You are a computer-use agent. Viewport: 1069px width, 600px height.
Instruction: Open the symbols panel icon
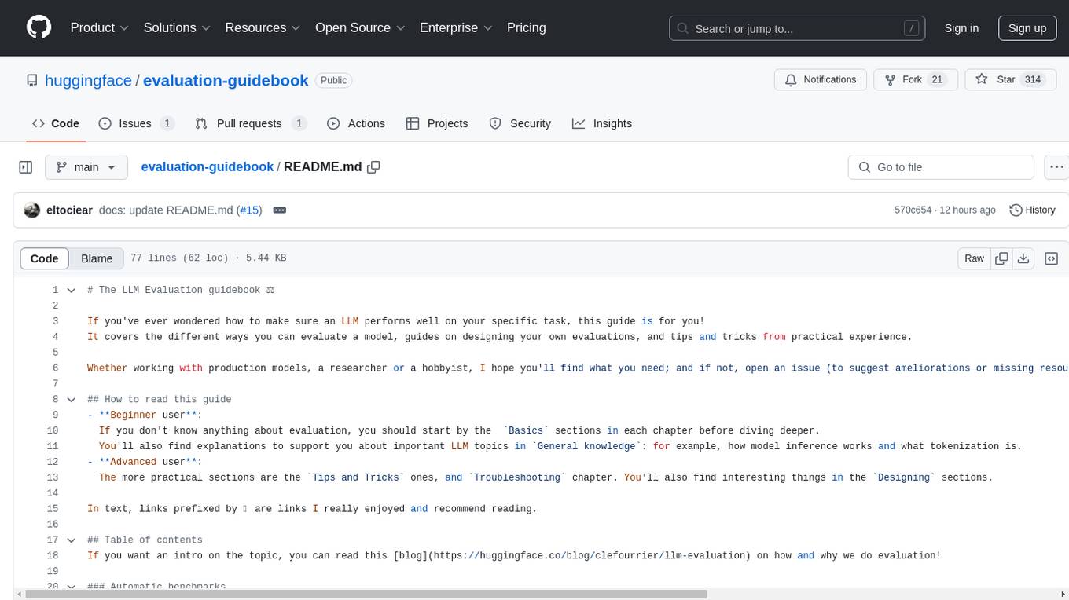click(x=1051, y=258)
